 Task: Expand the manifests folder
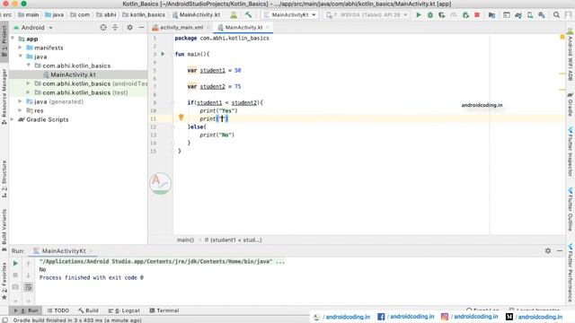20,48
